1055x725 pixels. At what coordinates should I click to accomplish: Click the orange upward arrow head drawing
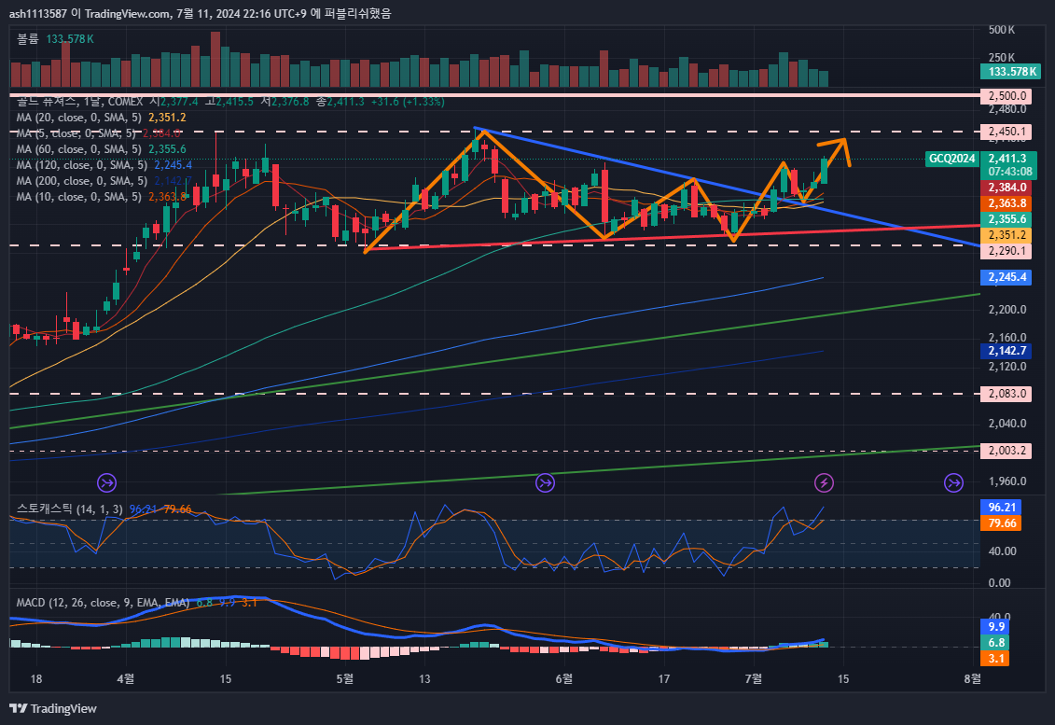point(840,142)
